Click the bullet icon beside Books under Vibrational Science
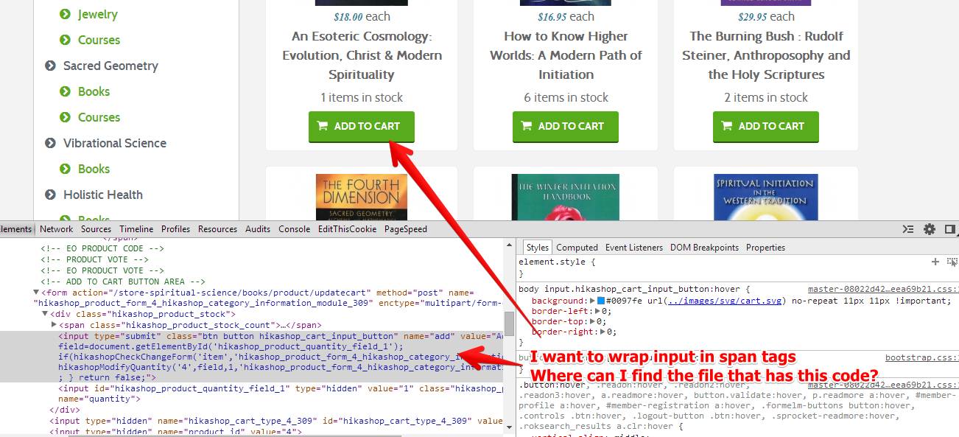Screen dimensions: 959x437 pos(66,169)
